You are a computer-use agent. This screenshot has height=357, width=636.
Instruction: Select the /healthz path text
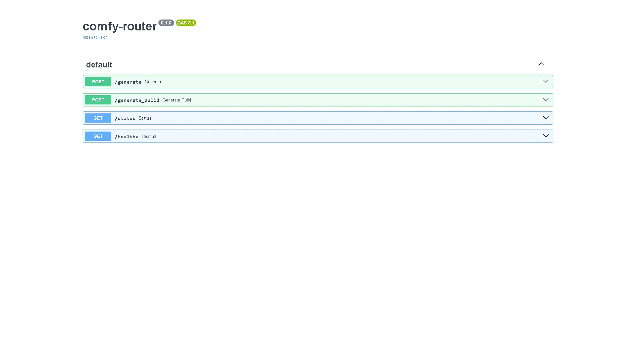pos(126,137)
